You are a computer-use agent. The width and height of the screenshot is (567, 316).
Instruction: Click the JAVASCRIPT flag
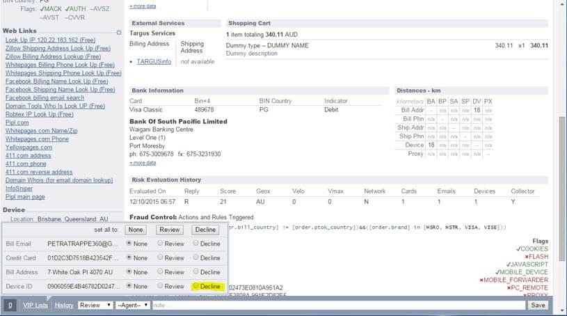click(527, 264)
